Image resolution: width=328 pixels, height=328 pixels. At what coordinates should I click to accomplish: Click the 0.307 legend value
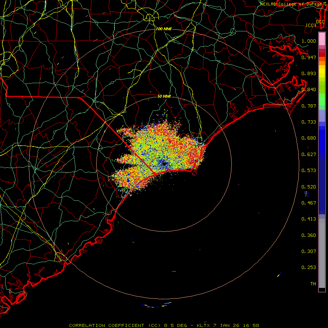(309, 251)
